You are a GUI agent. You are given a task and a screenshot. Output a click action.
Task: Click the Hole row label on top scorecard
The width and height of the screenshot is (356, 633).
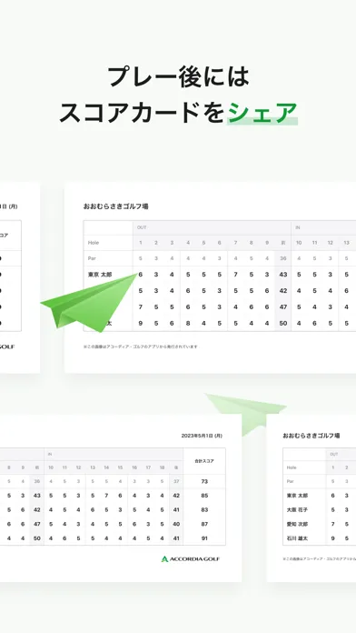pos(94,243)
